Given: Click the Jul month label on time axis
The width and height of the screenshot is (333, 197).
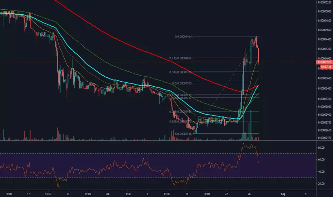Looking at the screenshot, I should pyautogui.click(x=108, y=194).
